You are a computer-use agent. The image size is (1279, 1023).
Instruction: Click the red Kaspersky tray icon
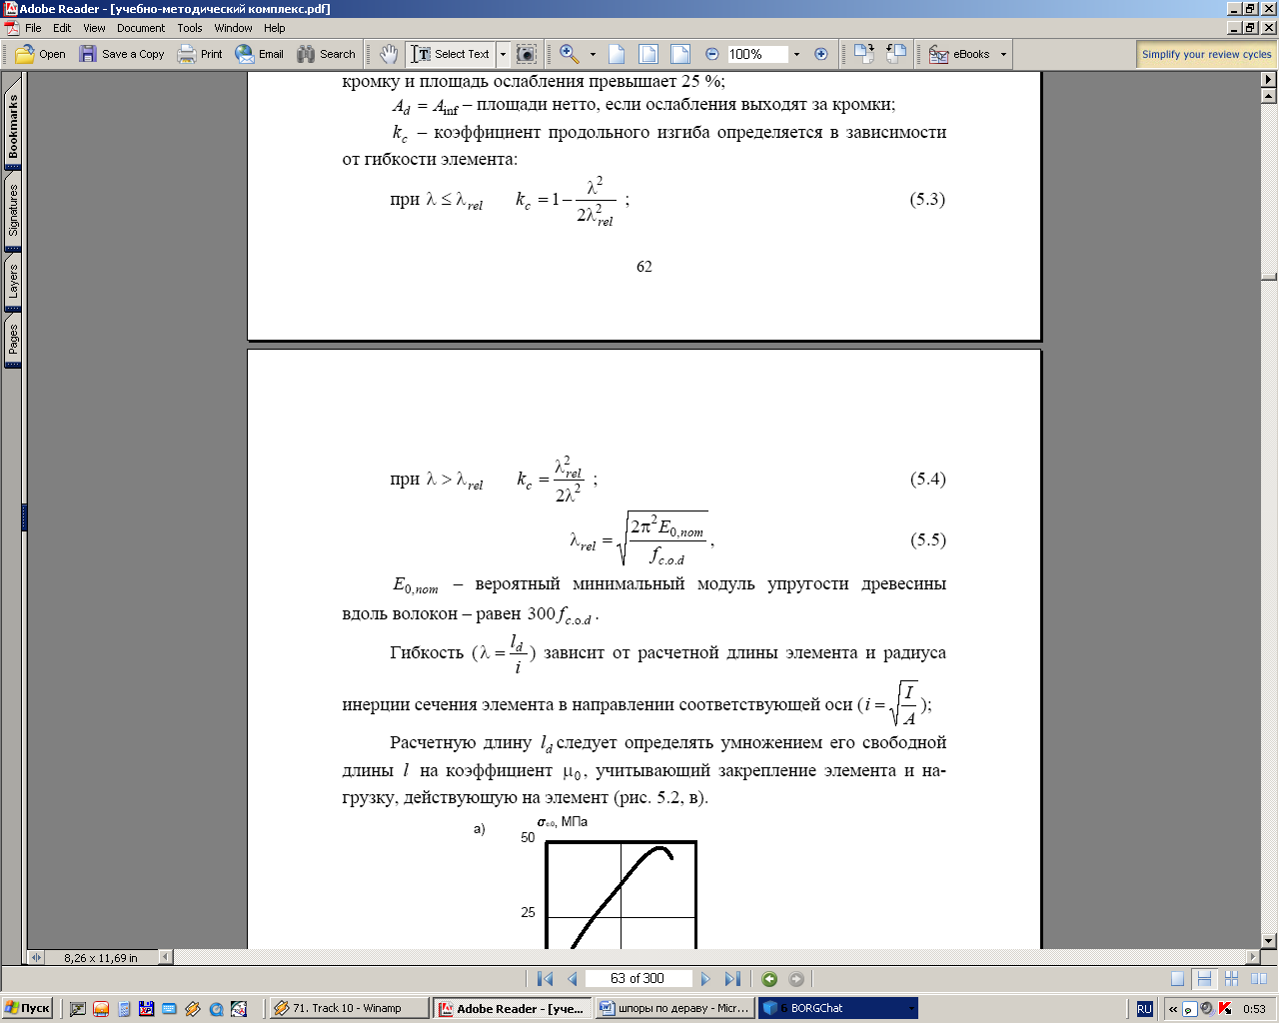click(x=1225, y=1009)
